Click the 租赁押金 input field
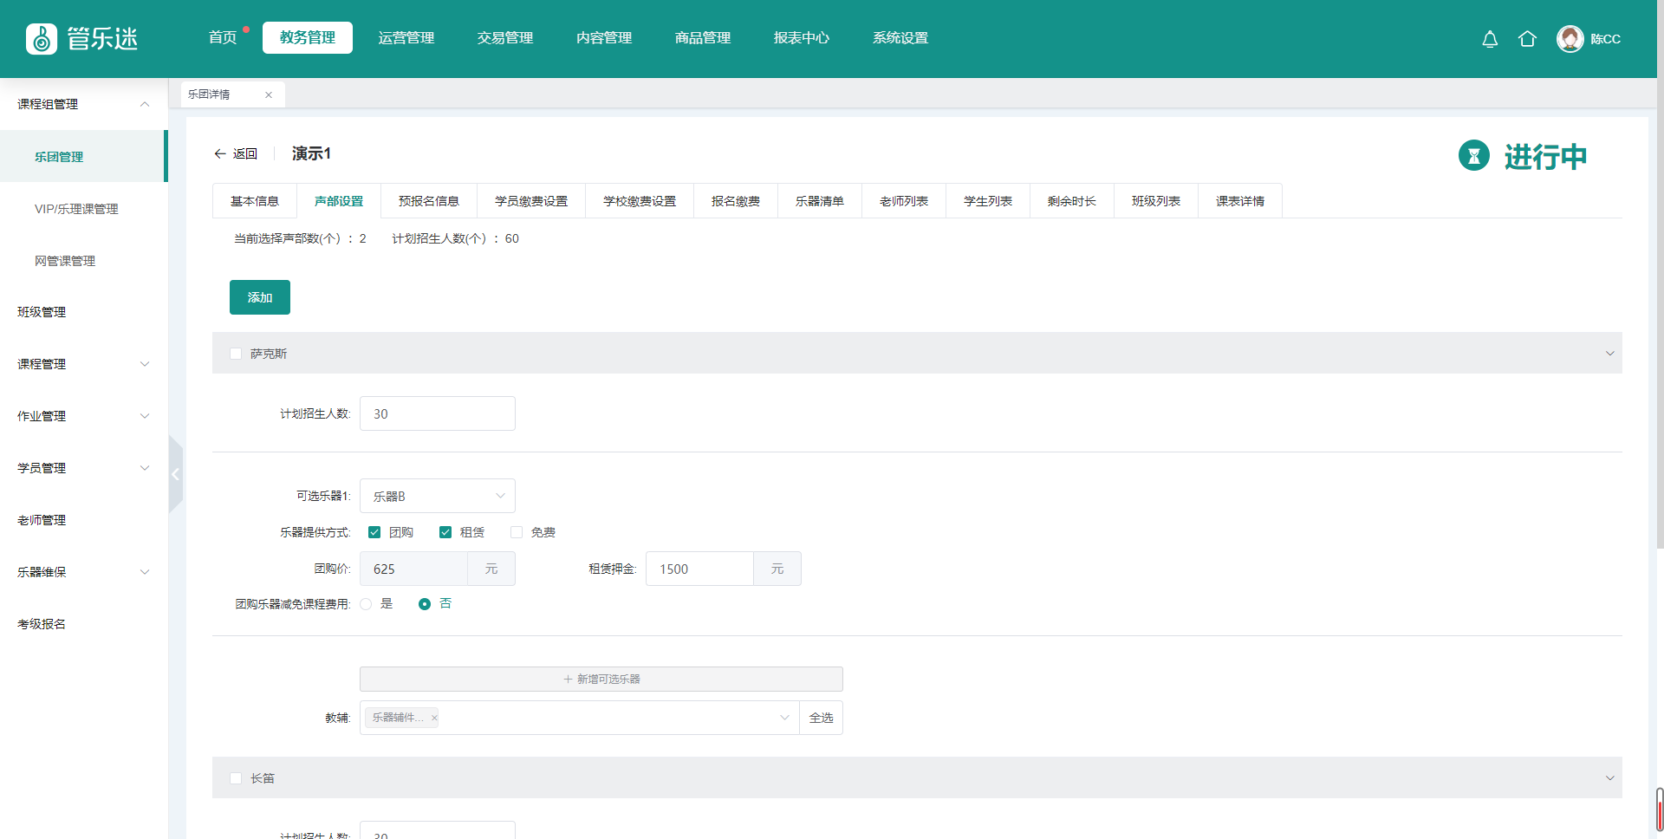Image resolution: width=1664 pixels, height=839 pixels. pos(699,569)
